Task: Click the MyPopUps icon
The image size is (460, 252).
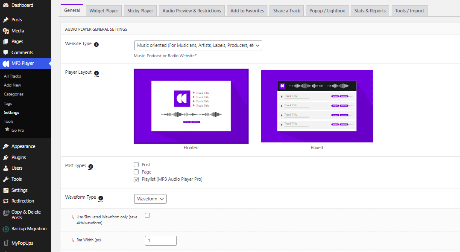Action: (x=6, y=243)
